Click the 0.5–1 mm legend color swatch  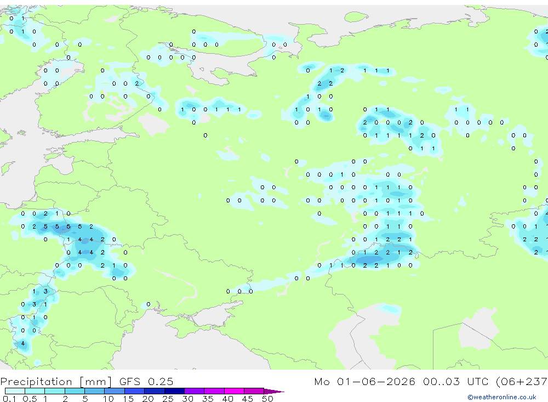click(x=35, y=391)
